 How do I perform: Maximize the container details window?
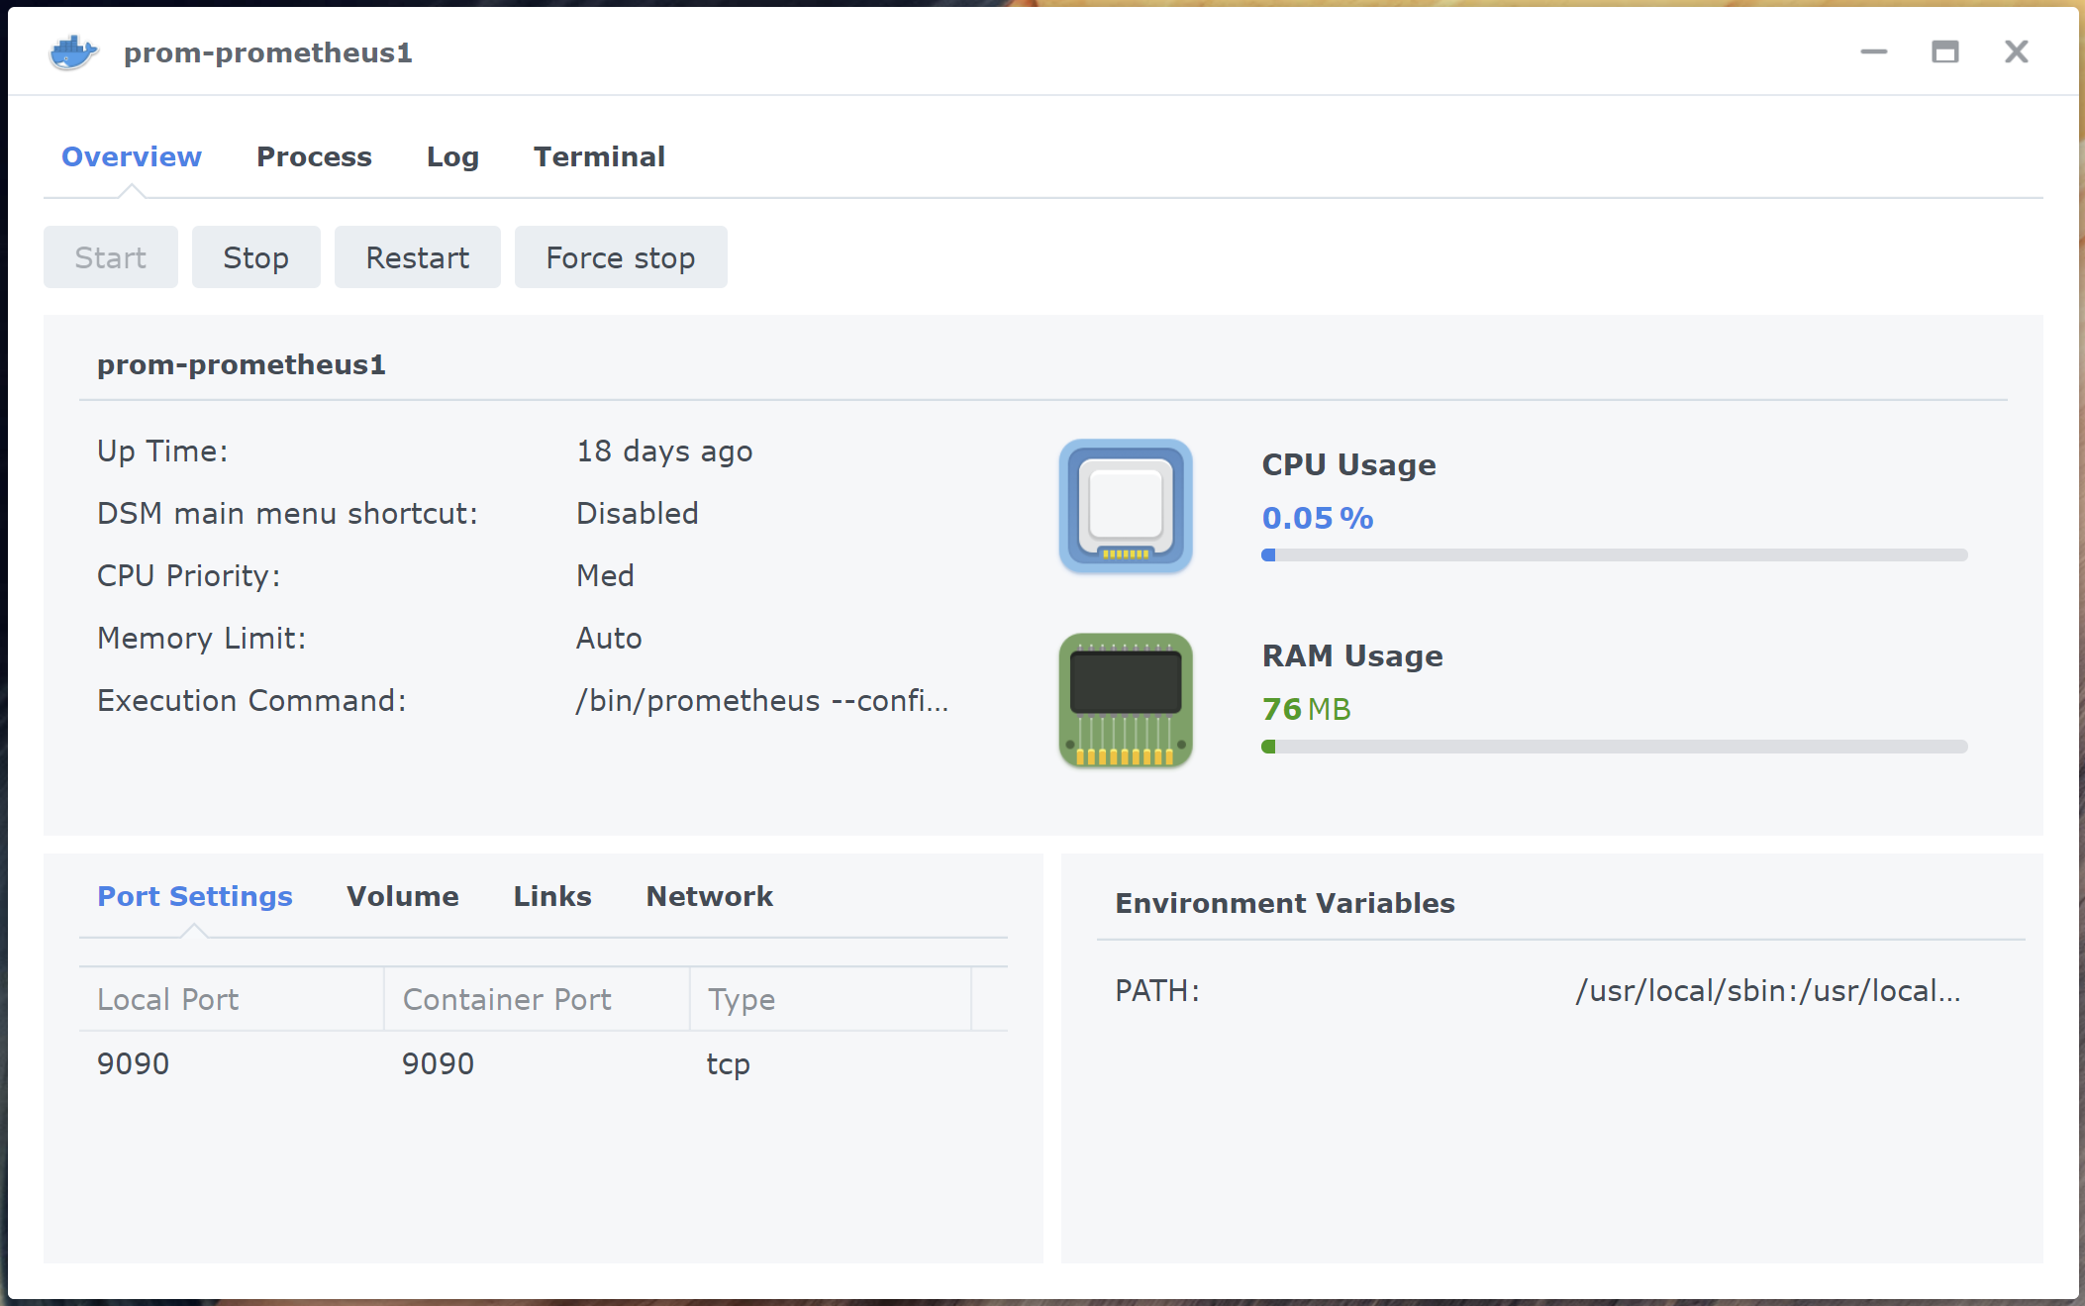1944,51
